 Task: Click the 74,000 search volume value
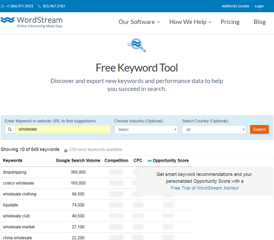78,205
